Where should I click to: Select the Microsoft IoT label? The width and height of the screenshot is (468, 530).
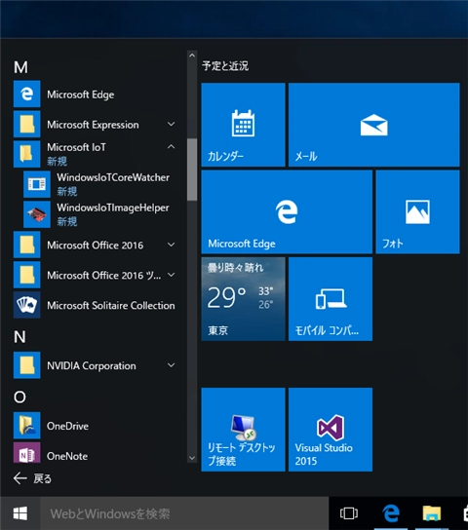coord(76,147)
